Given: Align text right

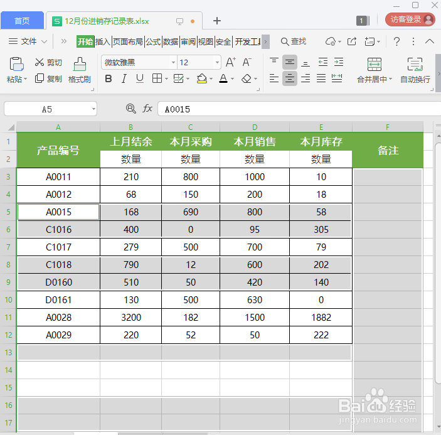Looking at the screenshot, I should point(306,78).
